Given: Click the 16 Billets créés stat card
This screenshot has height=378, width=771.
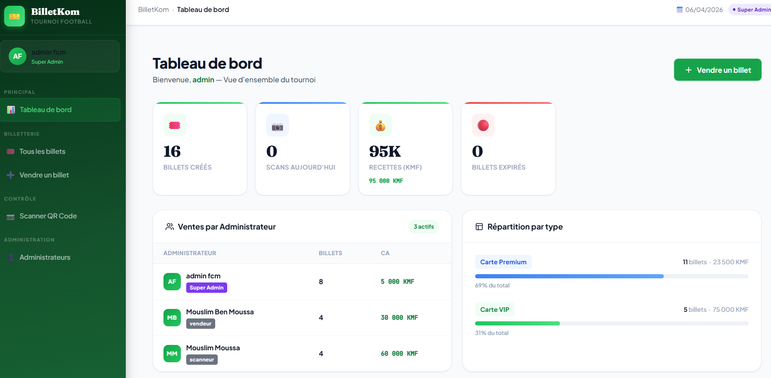Looking at the screenshot, I should click(x=200, y=148).
